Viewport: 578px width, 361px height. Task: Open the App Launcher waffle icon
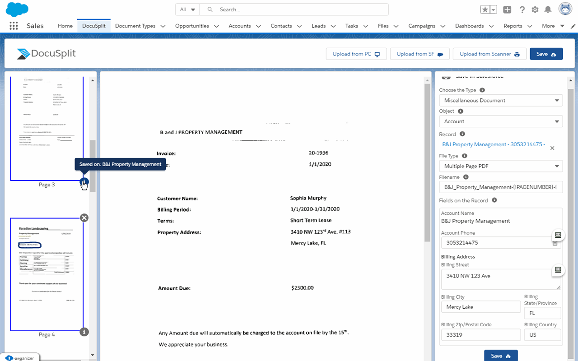click(x=14, y=26)
